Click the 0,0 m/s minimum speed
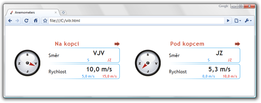The image size is (261, 103). tap(208, 76)
